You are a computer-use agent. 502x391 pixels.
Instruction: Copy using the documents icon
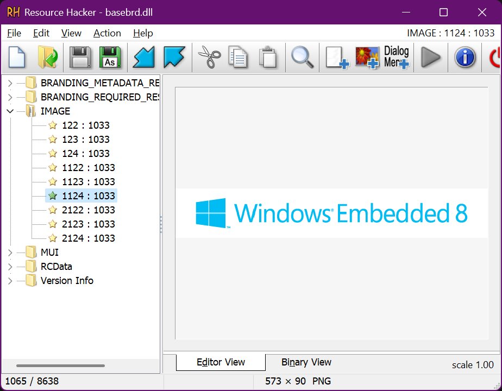238,57
